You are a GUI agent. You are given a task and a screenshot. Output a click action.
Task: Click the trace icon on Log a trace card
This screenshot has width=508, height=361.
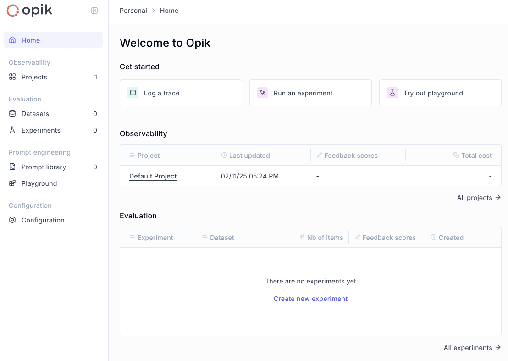point(133,92)
